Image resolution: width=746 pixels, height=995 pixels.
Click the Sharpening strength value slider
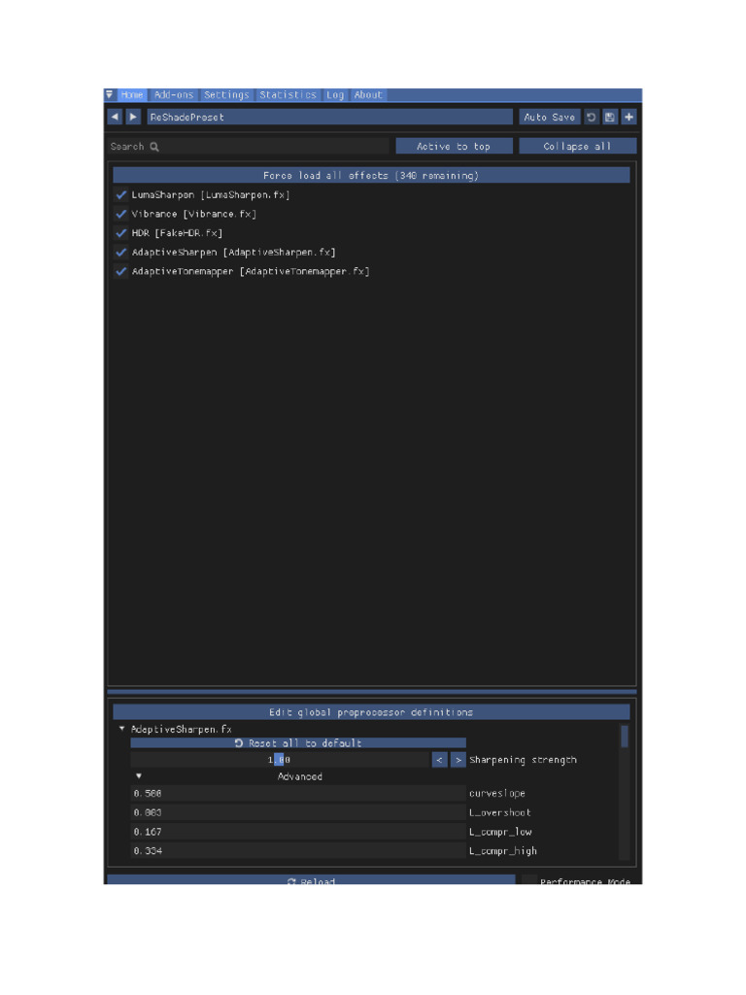pyautogui.click(x=280, y=760)
